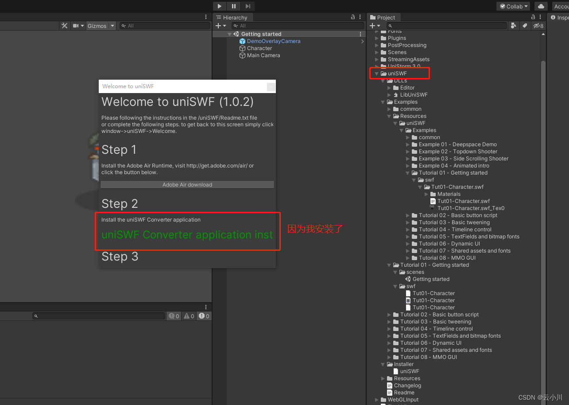This screenshot has width=569, height=405.
Task: Open Getting started scene options menu
Action: click(360, 34)
